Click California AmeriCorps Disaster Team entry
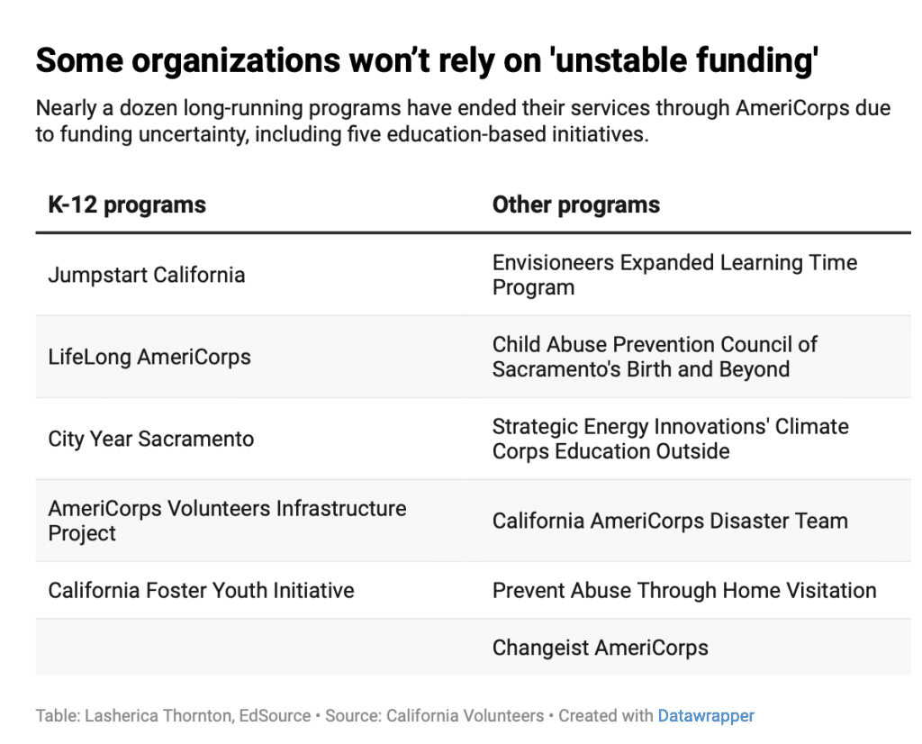 tap(670, 521)
